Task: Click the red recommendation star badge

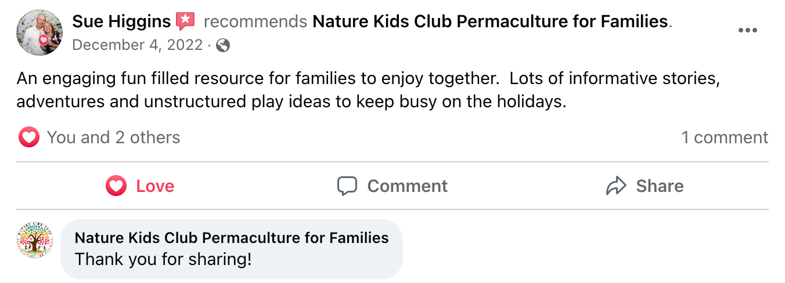Action: [185, 21]
